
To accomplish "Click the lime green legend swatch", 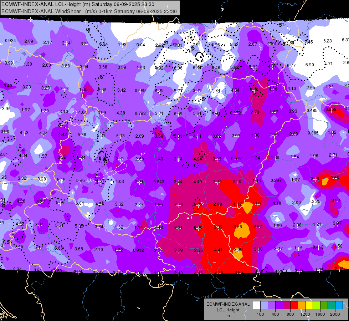I will (317, 305).
